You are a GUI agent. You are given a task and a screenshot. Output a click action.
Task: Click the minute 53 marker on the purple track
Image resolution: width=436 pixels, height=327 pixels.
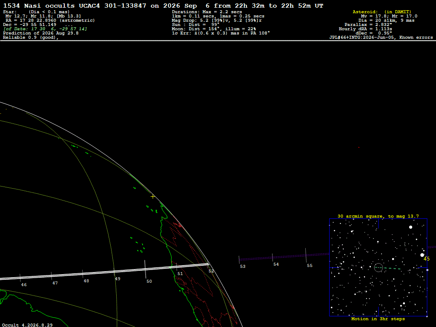pos(239,260)
